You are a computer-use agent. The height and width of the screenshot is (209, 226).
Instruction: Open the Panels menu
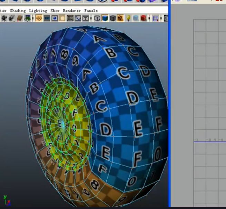coord(91,11)
